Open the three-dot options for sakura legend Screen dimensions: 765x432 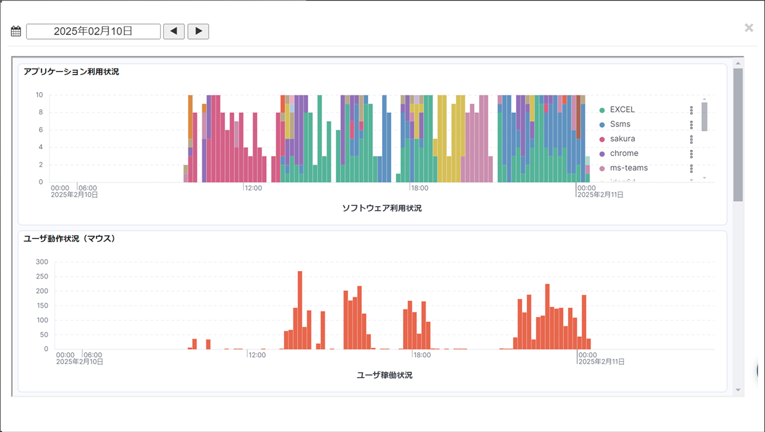coord(691,140)
